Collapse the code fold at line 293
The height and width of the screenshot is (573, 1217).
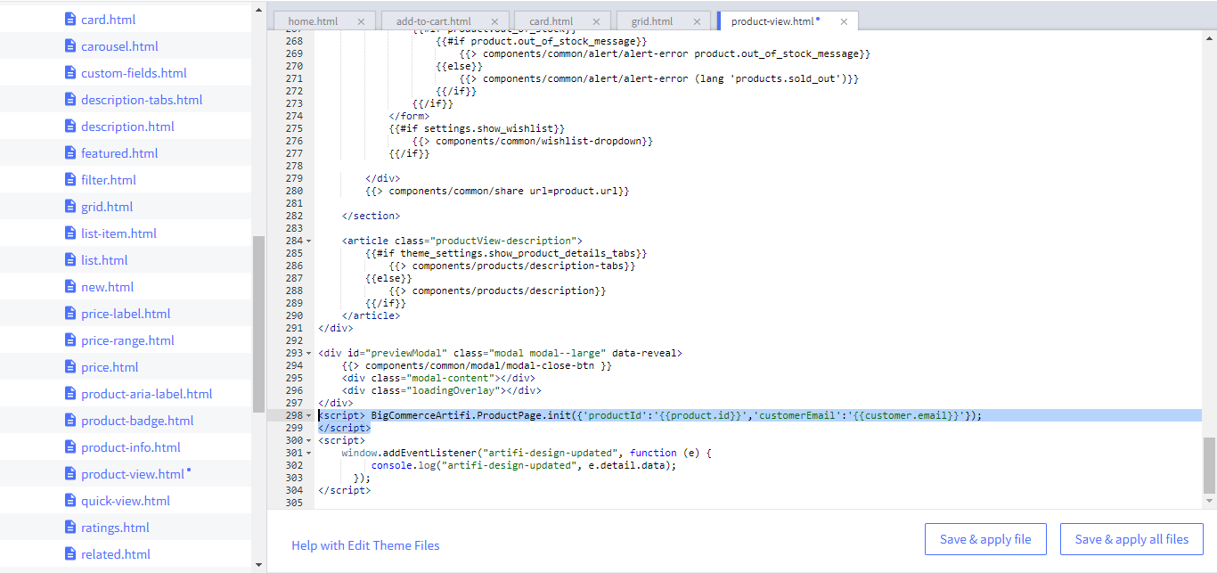coord(309,353)
